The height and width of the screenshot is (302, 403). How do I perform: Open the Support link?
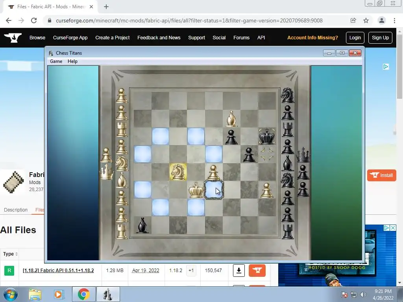click(x=196, y=37)
